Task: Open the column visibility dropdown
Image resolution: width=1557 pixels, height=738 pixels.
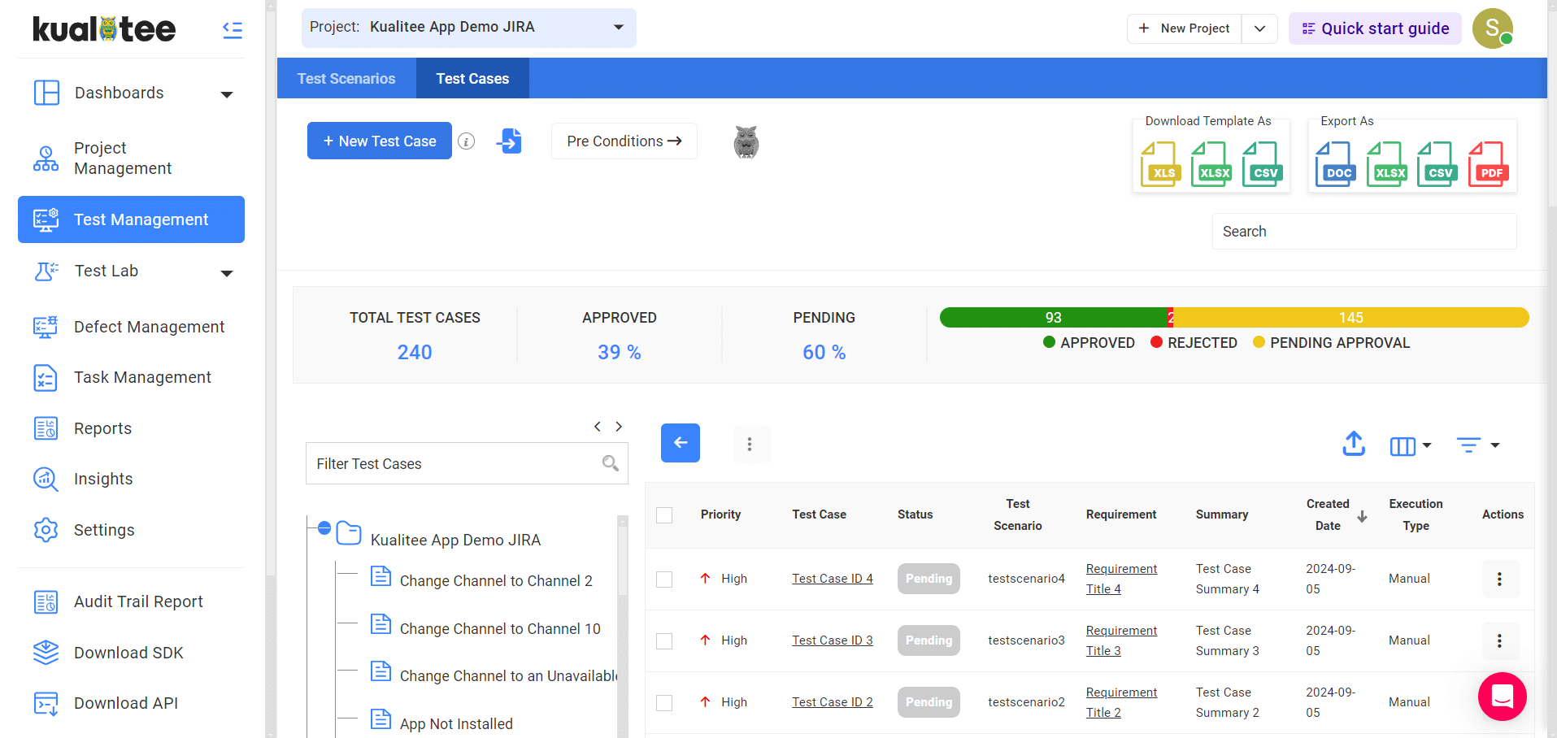Action: 1410,445
